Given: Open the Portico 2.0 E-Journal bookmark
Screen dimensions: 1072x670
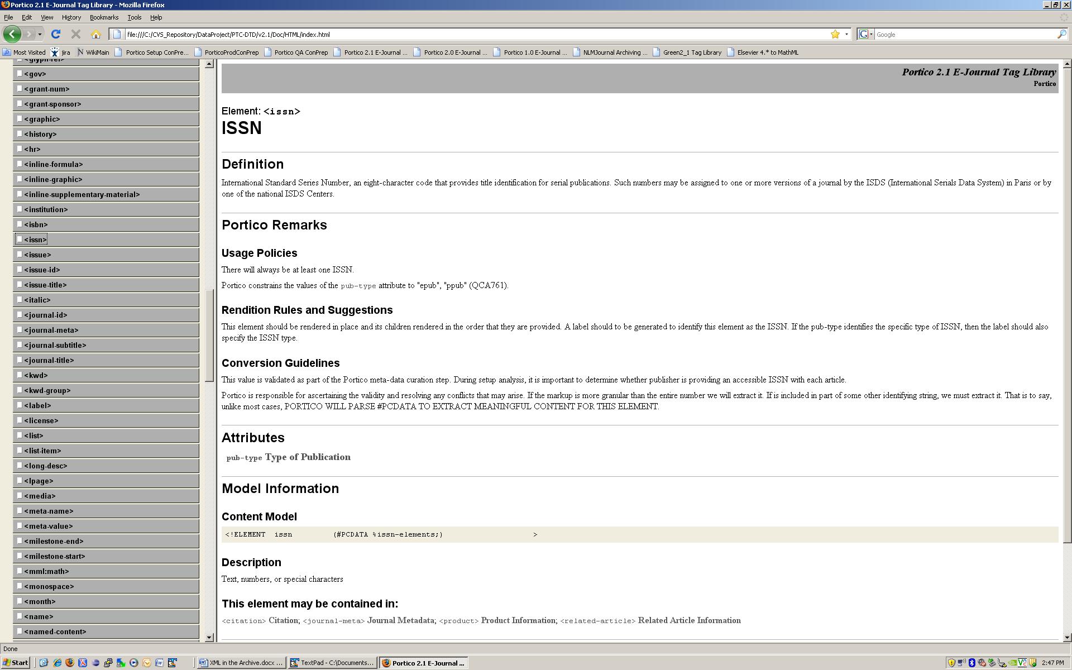Looking at the screenshot, I should [450, 52].
